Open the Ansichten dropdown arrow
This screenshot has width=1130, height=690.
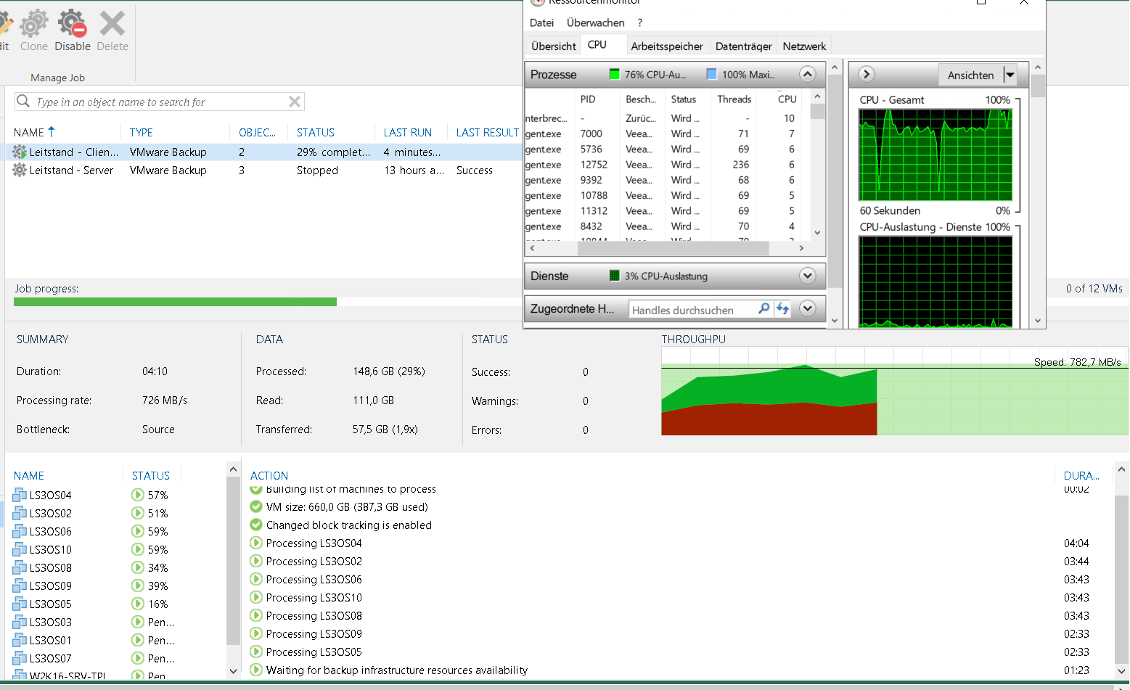1010,75
